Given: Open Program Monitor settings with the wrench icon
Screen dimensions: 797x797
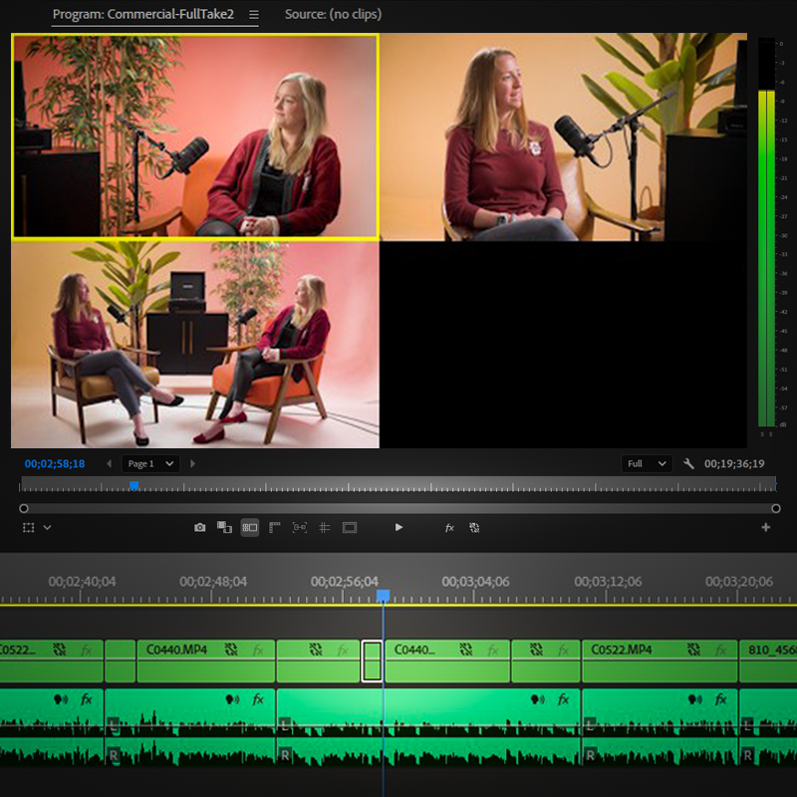Looking at the screenshot, I should pyautogui.click(x=687, y=463).
